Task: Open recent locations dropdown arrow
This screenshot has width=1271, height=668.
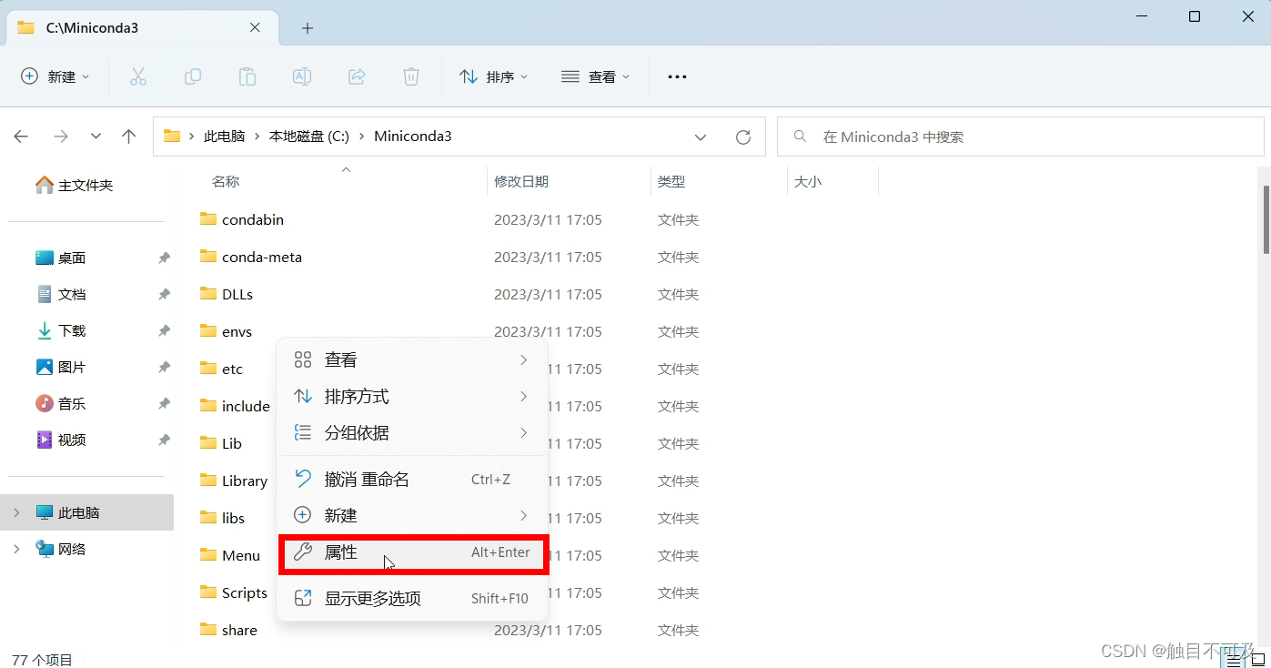Action: click(x=96, y=137)
